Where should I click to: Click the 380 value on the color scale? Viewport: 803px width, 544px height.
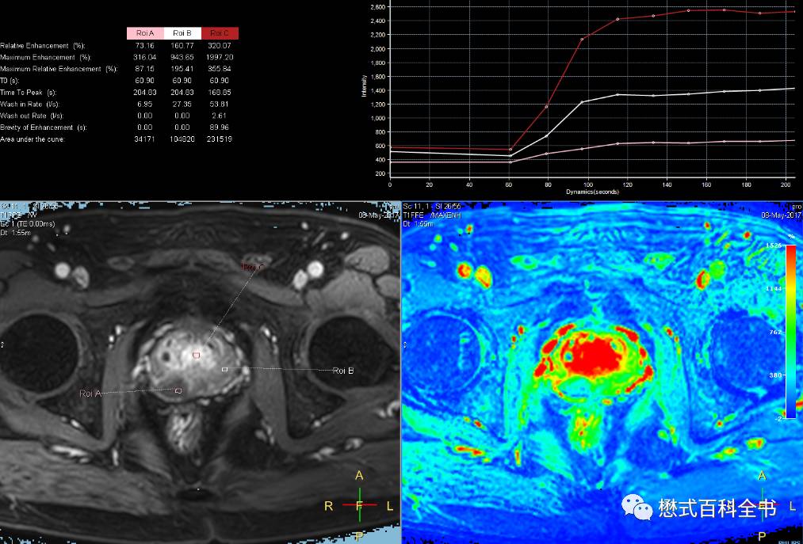click(774, 375)
